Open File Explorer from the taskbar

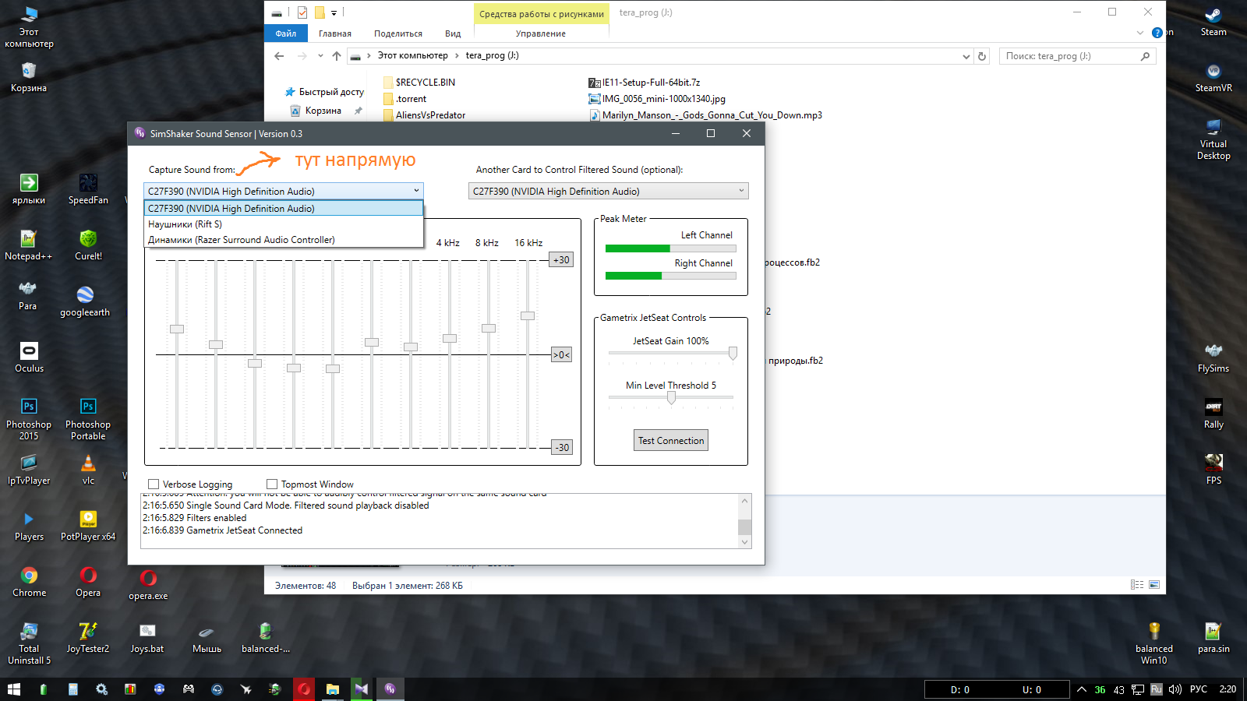(333, 689)
